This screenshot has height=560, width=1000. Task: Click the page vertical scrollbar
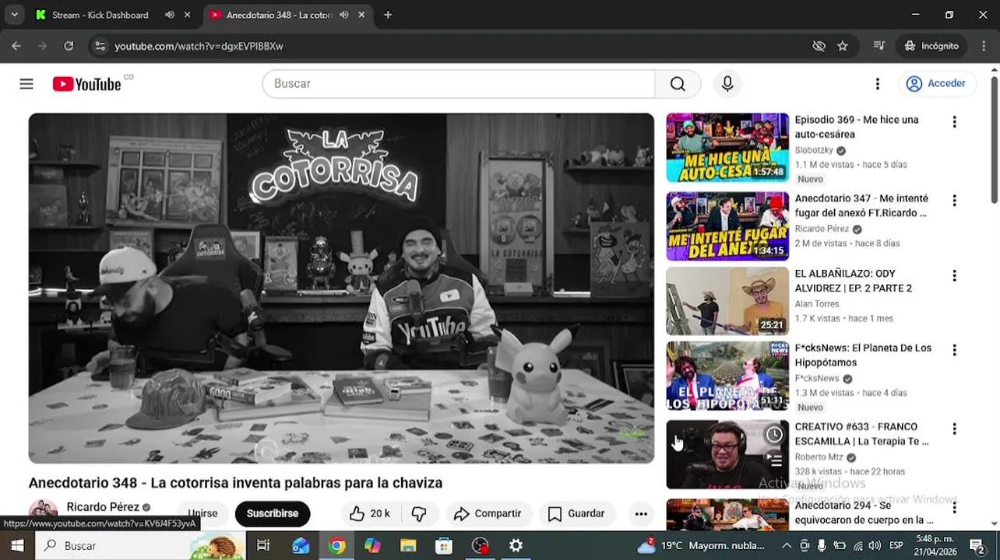[995, 140]
